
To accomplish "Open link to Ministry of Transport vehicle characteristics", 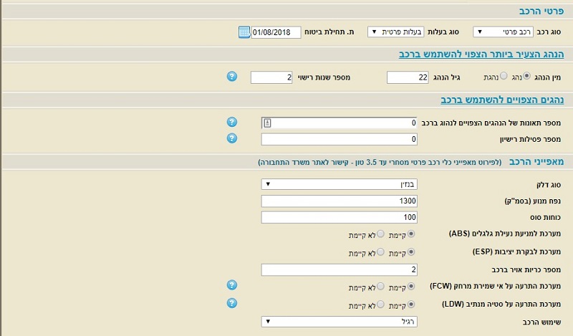I will [x=380, y=162].
